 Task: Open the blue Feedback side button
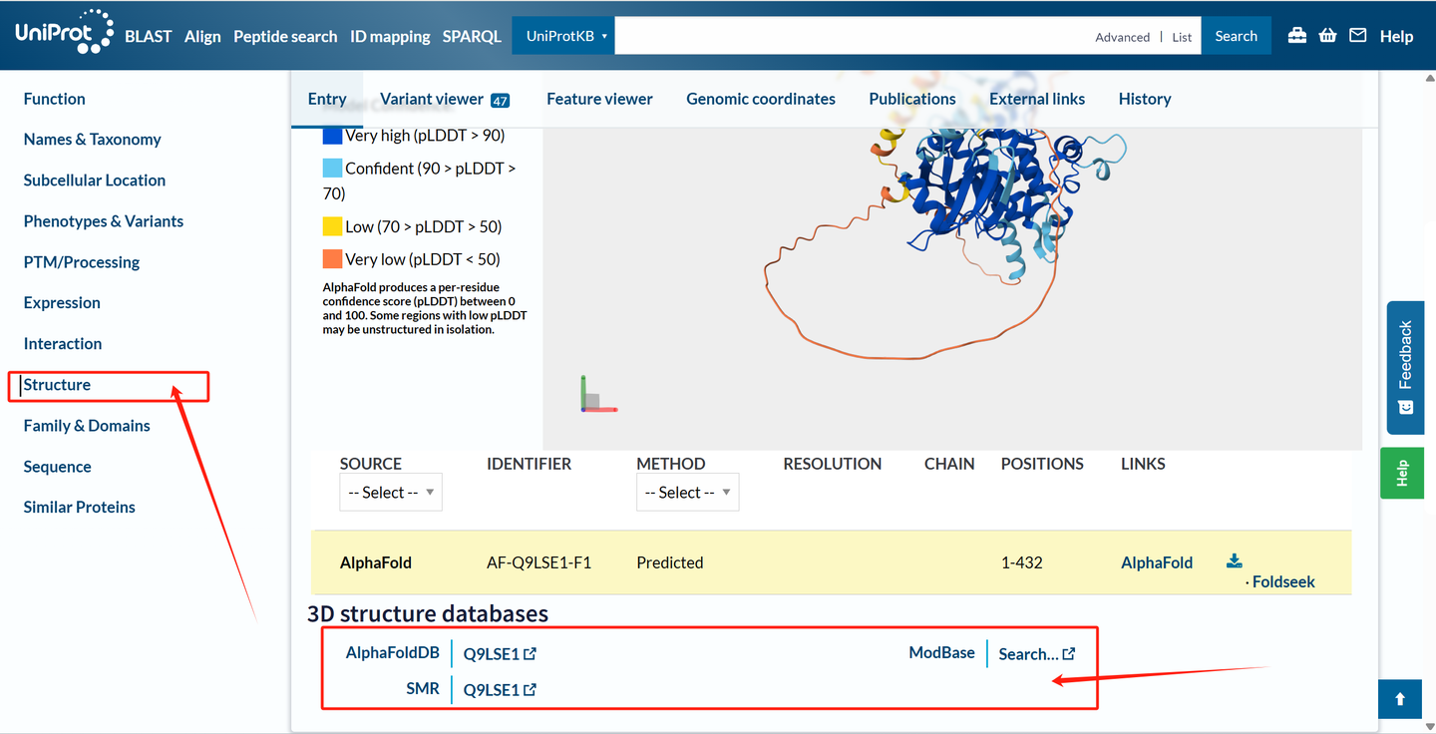click(1405, 368)
